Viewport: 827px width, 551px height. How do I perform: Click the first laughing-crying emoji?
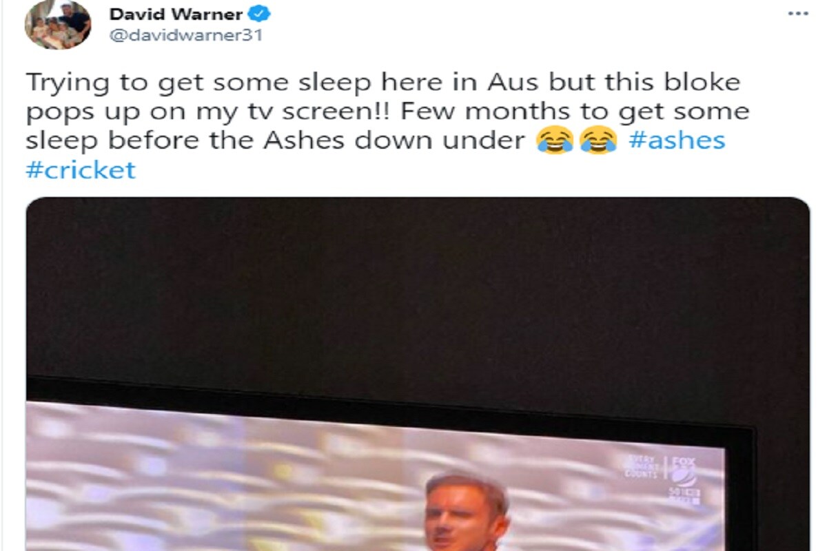[x=555, y=141]
